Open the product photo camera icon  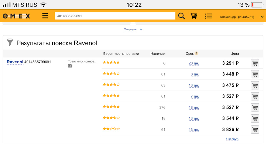pos(70,66)
